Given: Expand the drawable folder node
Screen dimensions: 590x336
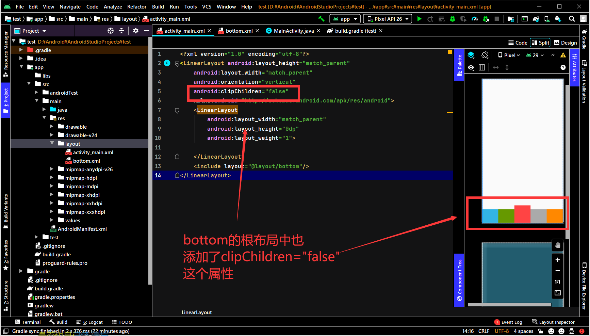Looking at the screenshot, I should coord(52,127).
